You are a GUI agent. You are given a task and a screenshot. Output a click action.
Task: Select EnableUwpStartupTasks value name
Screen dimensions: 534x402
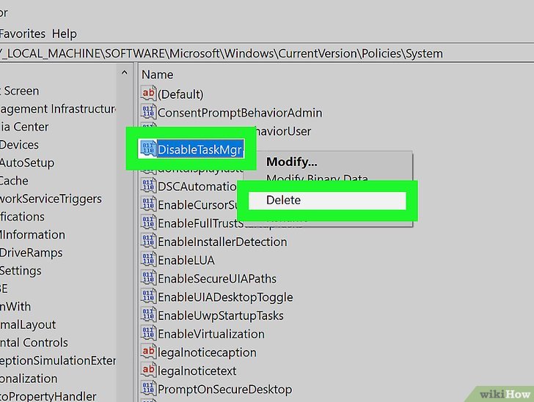tap(221, 316)
